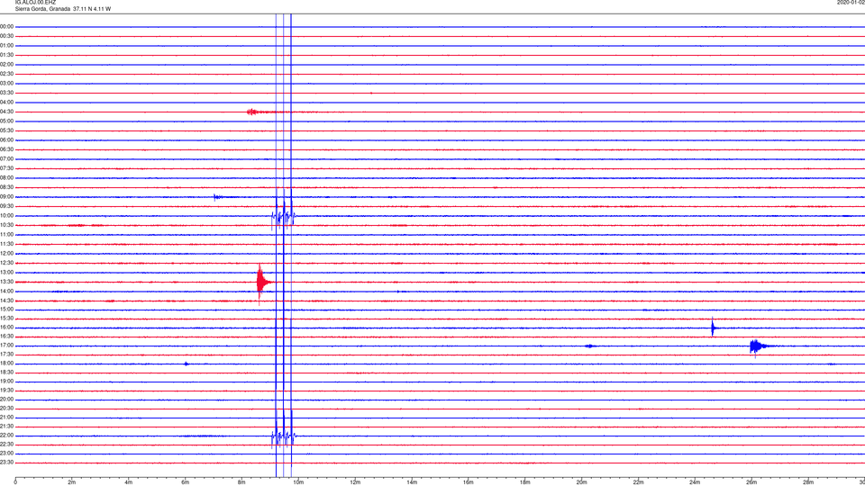Click the small blue blip near 20m on the 17:00 trace
The width and height of the screenshot is (865, 486).
click(589, 346)
